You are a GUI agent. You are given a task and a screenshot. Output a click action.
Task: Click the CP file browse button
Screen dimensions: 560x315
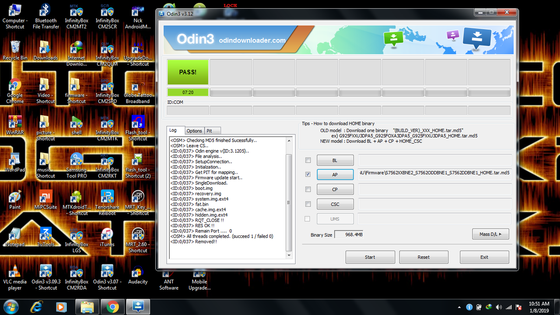coord(335,189)
